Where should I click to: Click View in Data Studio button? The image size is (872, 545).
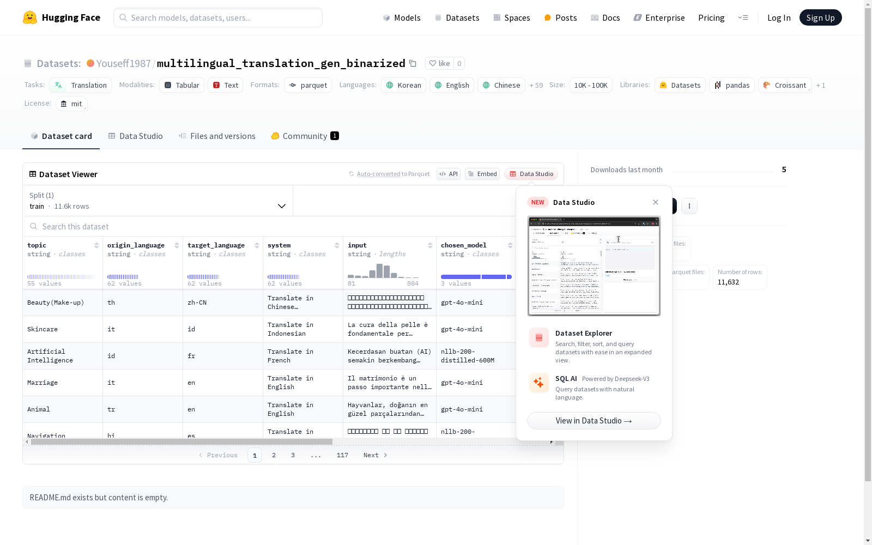tap(594, 421)
